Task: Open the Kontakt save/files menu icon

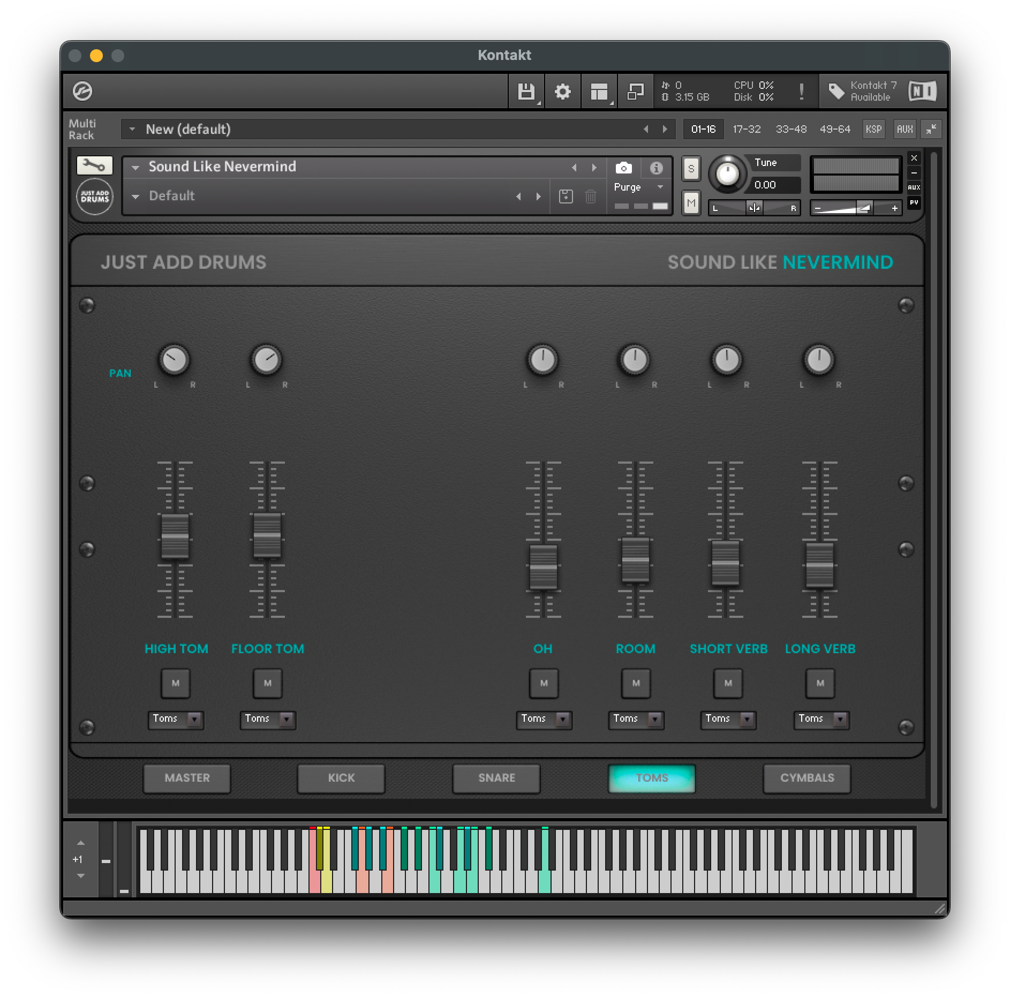Action: coord(526,92)
